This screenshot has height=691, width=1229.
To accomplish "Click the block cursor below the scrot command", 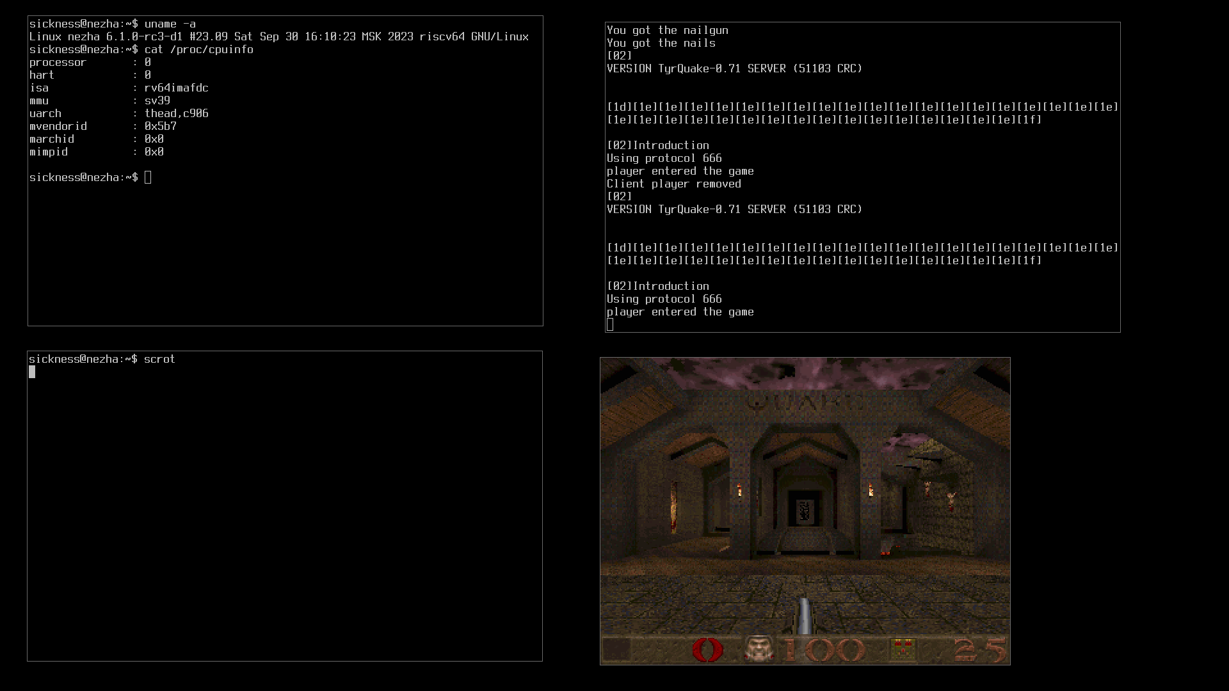I will click(32, 372).
